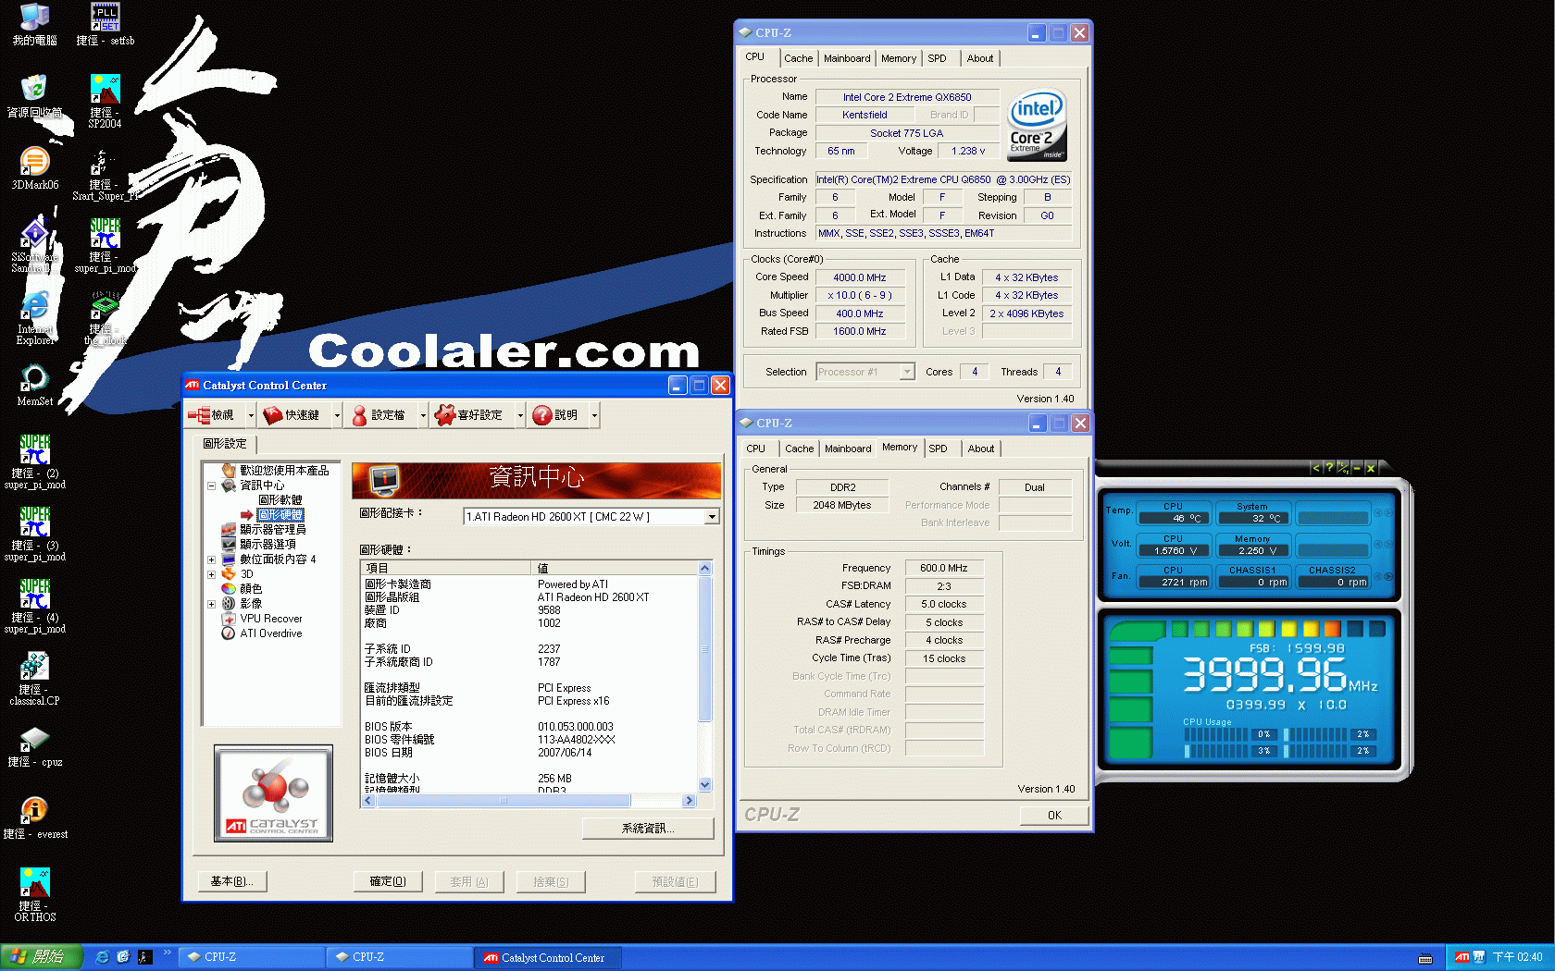Open the setfsb PLL shortcut icon
1555x971 pixels.
pyautogui.click(x=105, y=23)
